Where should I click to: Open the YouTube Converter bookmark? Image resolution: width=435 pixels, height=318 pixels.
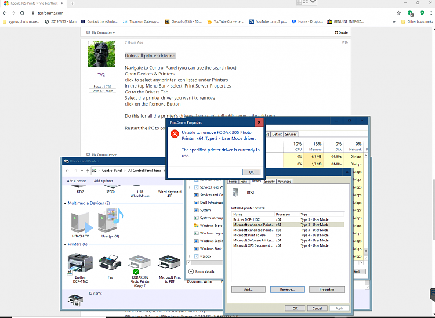point(226,21)
